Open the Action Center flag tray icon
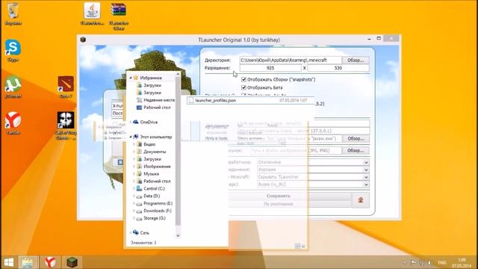Image resolution: width=478 pixels, height=269 pixels. pos(413,262)
